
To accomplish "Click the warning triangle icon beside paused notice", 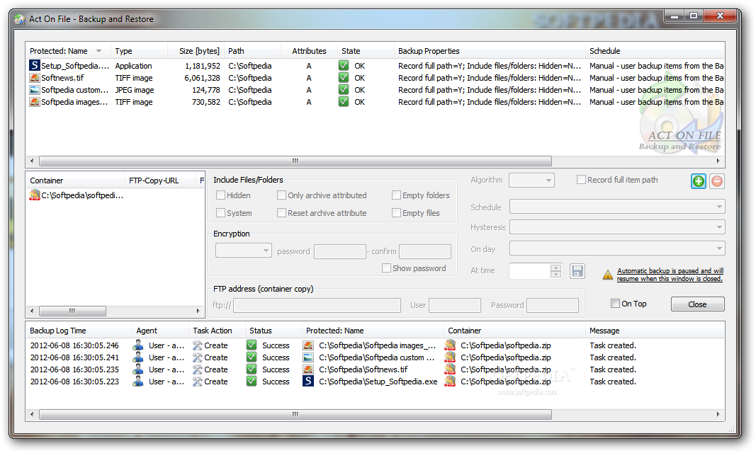I will (607, 275).
